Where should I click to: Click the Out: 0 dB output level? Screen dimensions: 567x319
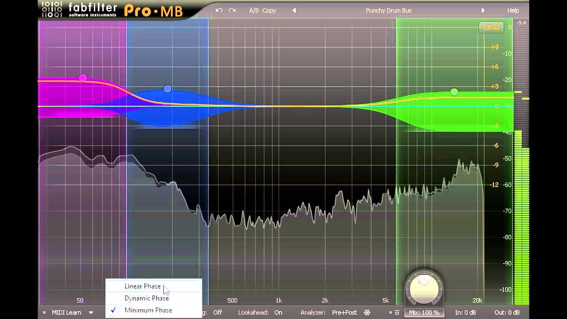click(508, 312)
